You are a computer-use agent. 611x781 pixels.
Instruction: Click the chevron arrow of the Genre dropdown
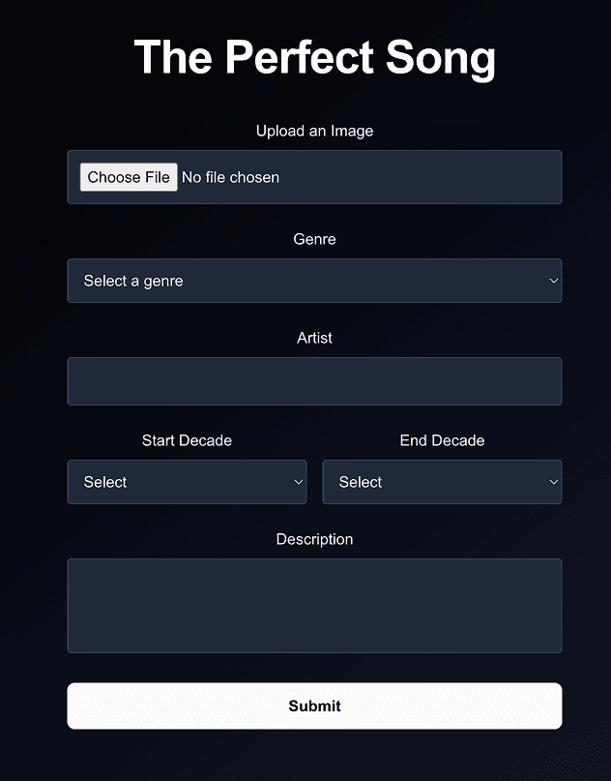[554, 281]
